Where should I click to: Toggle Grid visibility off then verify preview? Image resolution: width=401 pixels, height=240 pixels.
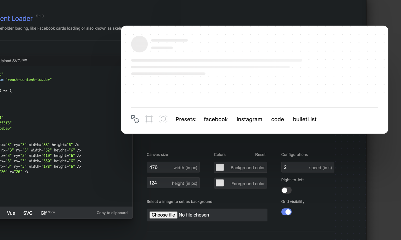coord(286,212)
